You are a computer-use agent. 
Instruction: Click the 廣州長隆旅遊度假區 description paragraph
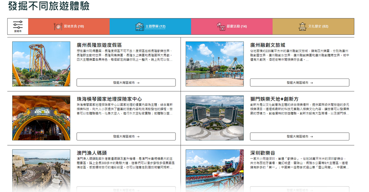tap(125, 55)
